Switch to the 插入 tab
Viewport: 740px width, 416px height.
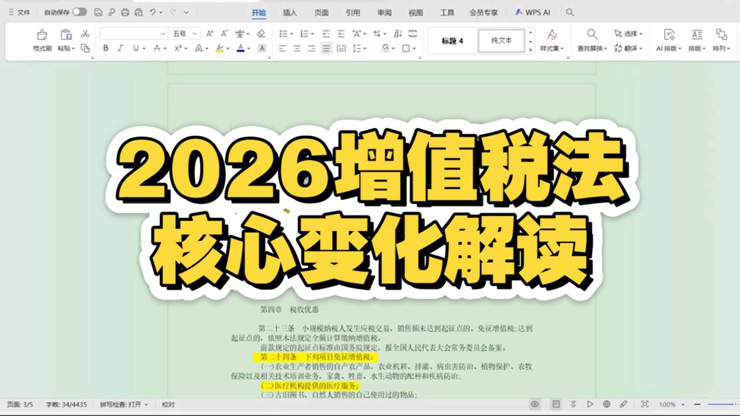[290, 13]
